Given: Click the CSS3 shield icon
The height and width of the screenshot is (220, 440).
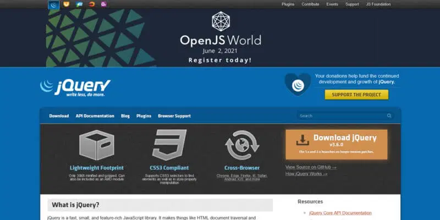Looking at the screenshot, I should [169, 145].
